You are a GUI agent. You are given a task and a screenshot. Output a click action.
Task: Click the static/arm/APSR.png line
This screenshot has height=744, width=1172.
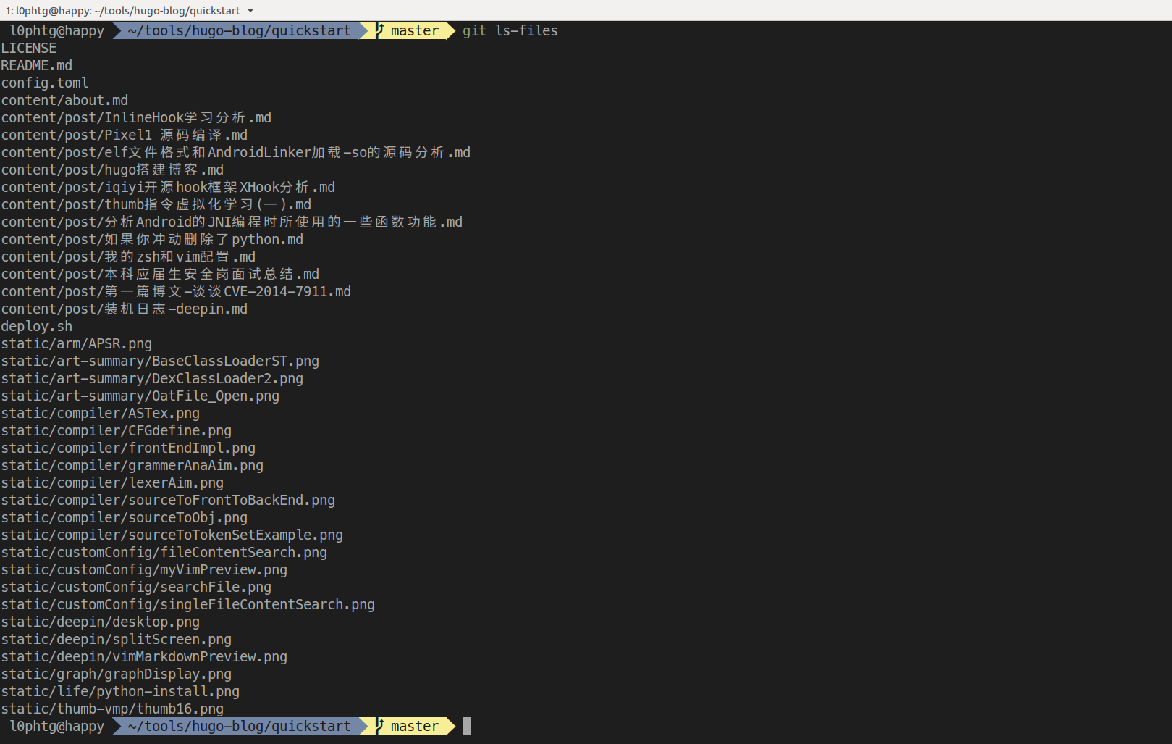pyautogui.click(x=77, y=343)
